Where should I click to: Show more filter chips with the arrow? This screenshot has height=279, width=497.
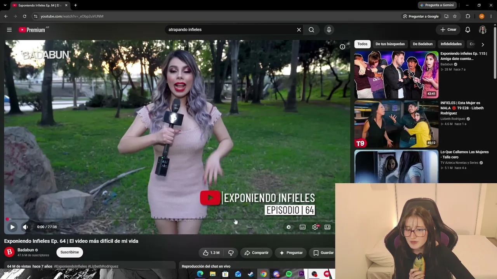[483, 45]
